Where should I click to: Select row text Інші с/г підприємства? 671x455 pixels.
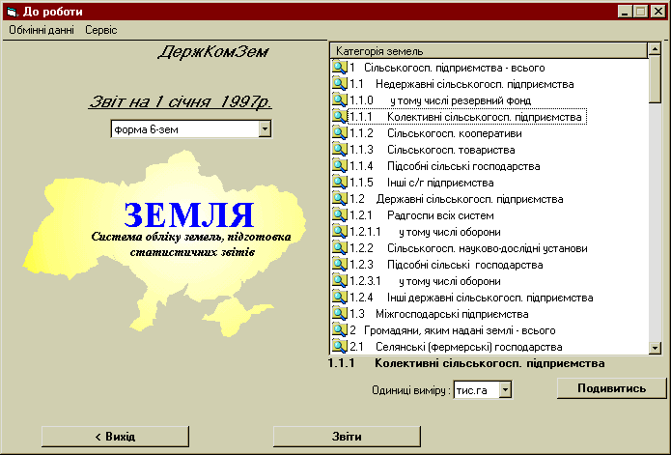tap(440, 183)
